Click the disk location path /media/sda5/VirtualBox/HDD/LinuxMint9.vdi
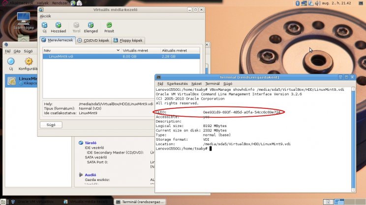 coord(116,104)
